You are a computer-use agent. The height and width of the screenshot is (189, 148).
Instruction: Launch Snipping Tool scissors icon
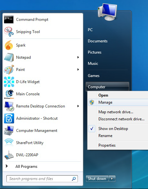pos(9,32)
